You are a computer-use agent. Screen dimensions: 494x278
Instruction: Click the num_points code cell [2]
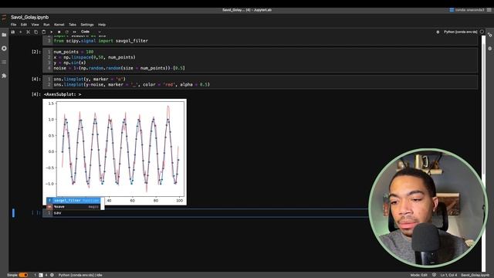[260, 60]
